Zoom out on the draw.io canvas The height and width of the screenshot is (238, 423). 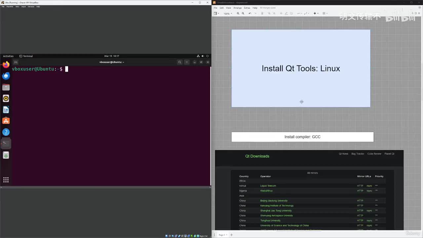point(243,14)
